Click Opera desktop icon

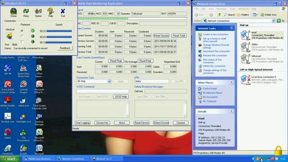coord(8,134)
